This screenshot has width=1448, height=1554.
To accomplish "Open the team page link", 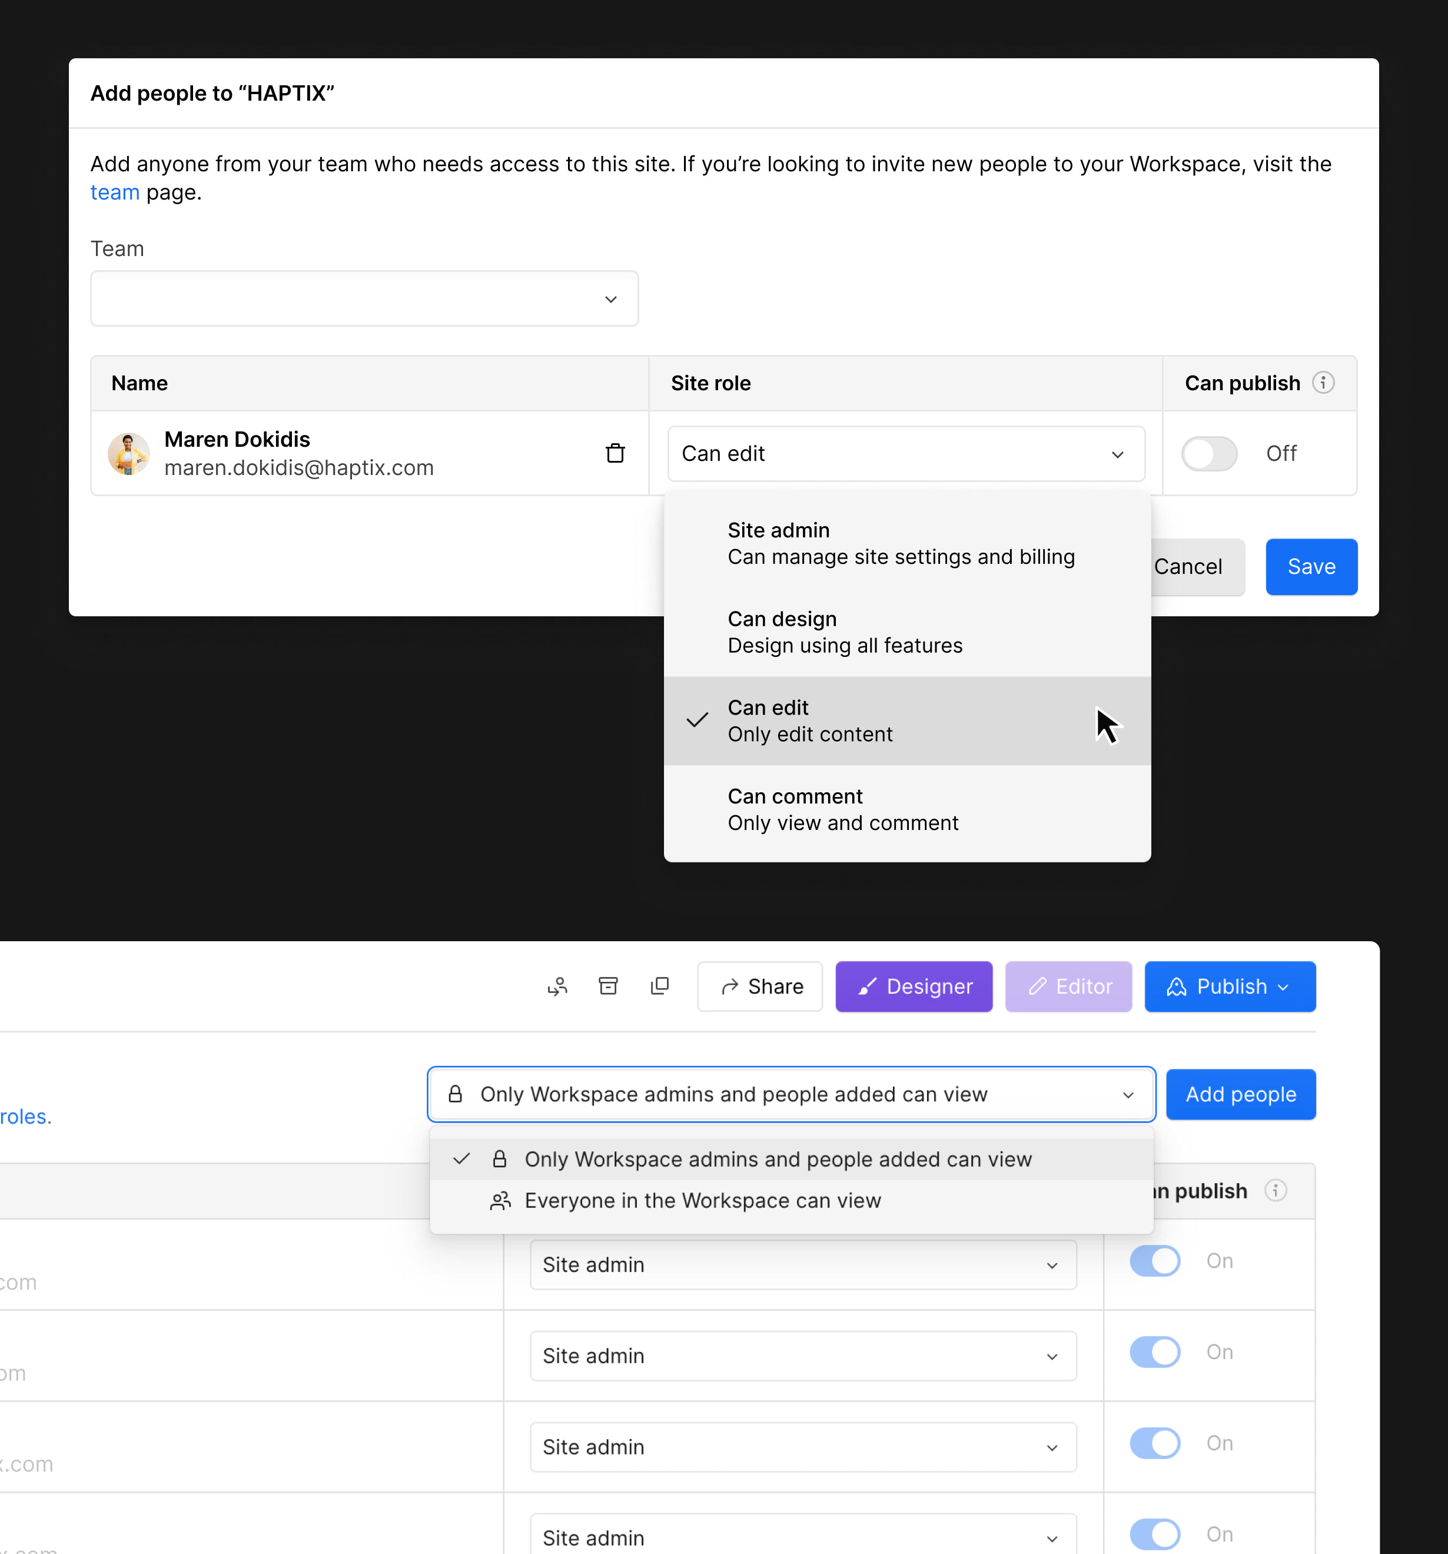I will pos(115,191).
